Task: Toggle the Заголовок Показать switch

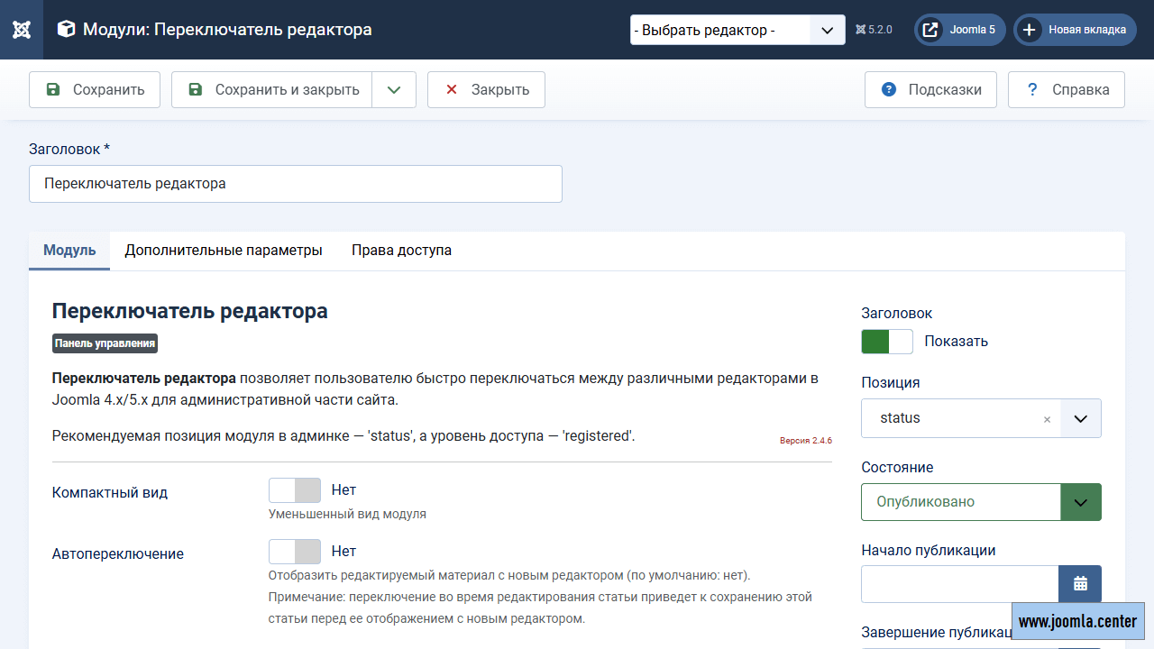Action: [887, 342]
